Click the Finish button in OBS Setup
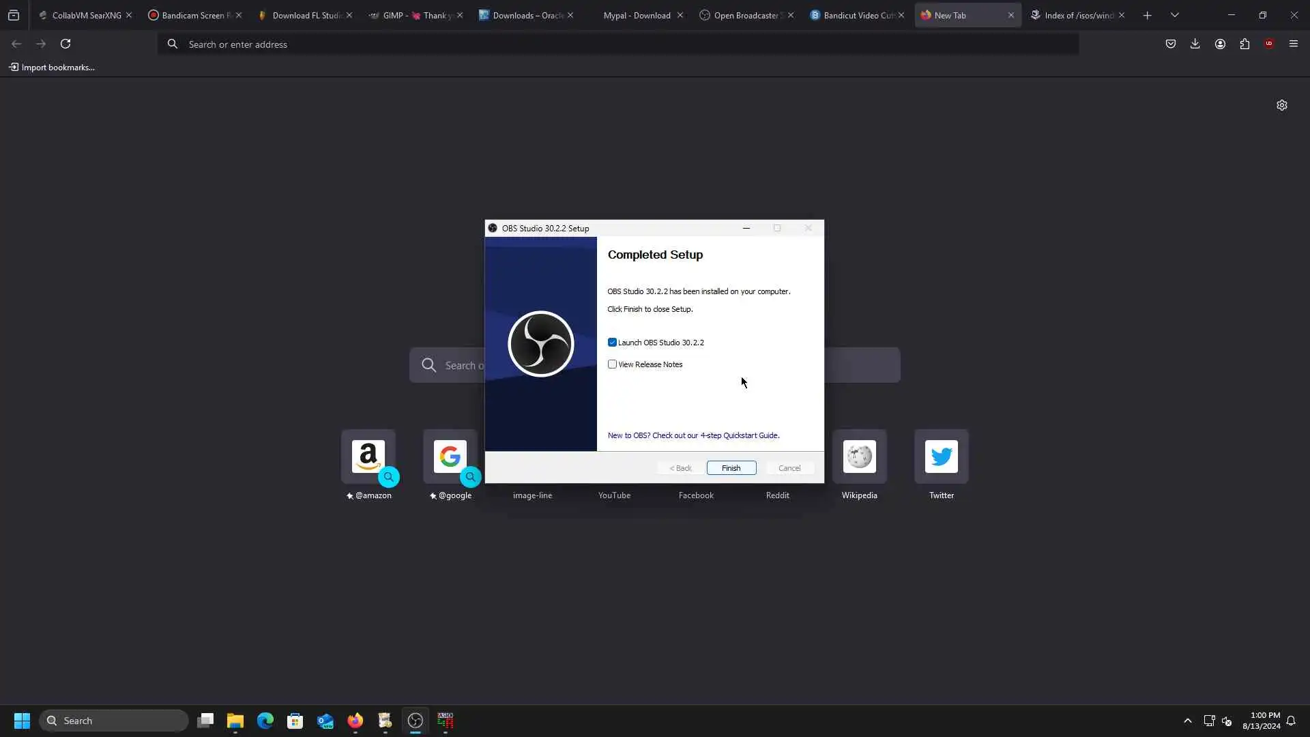 point(731,468)
